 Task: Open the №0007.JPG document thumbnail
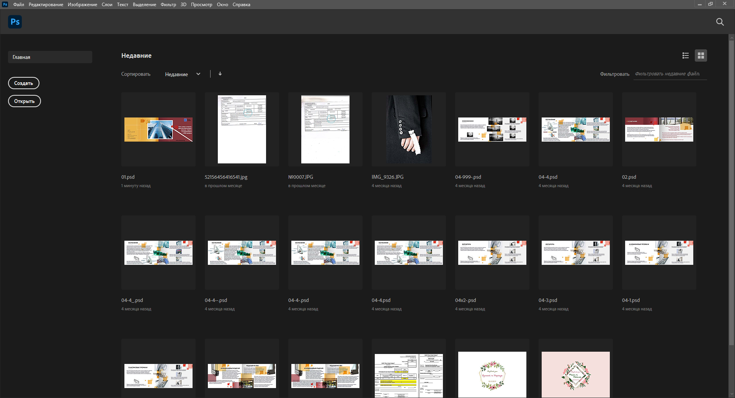point(325,129)
